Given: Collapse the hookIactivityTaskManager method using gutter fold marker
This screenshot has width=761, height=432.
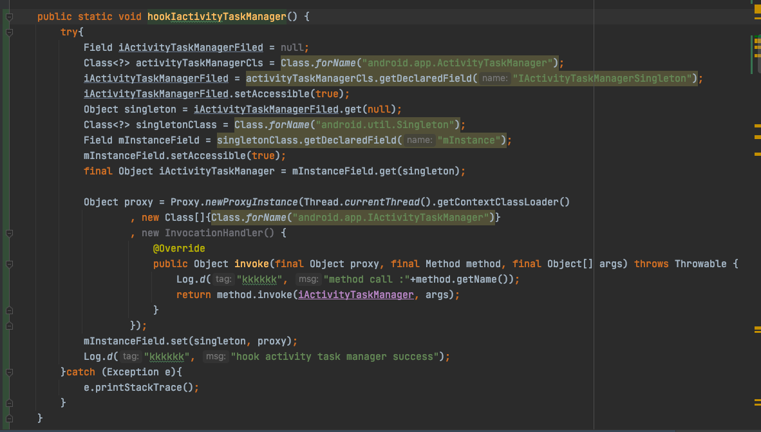Looking at the screenshot, I should point(9,17).
